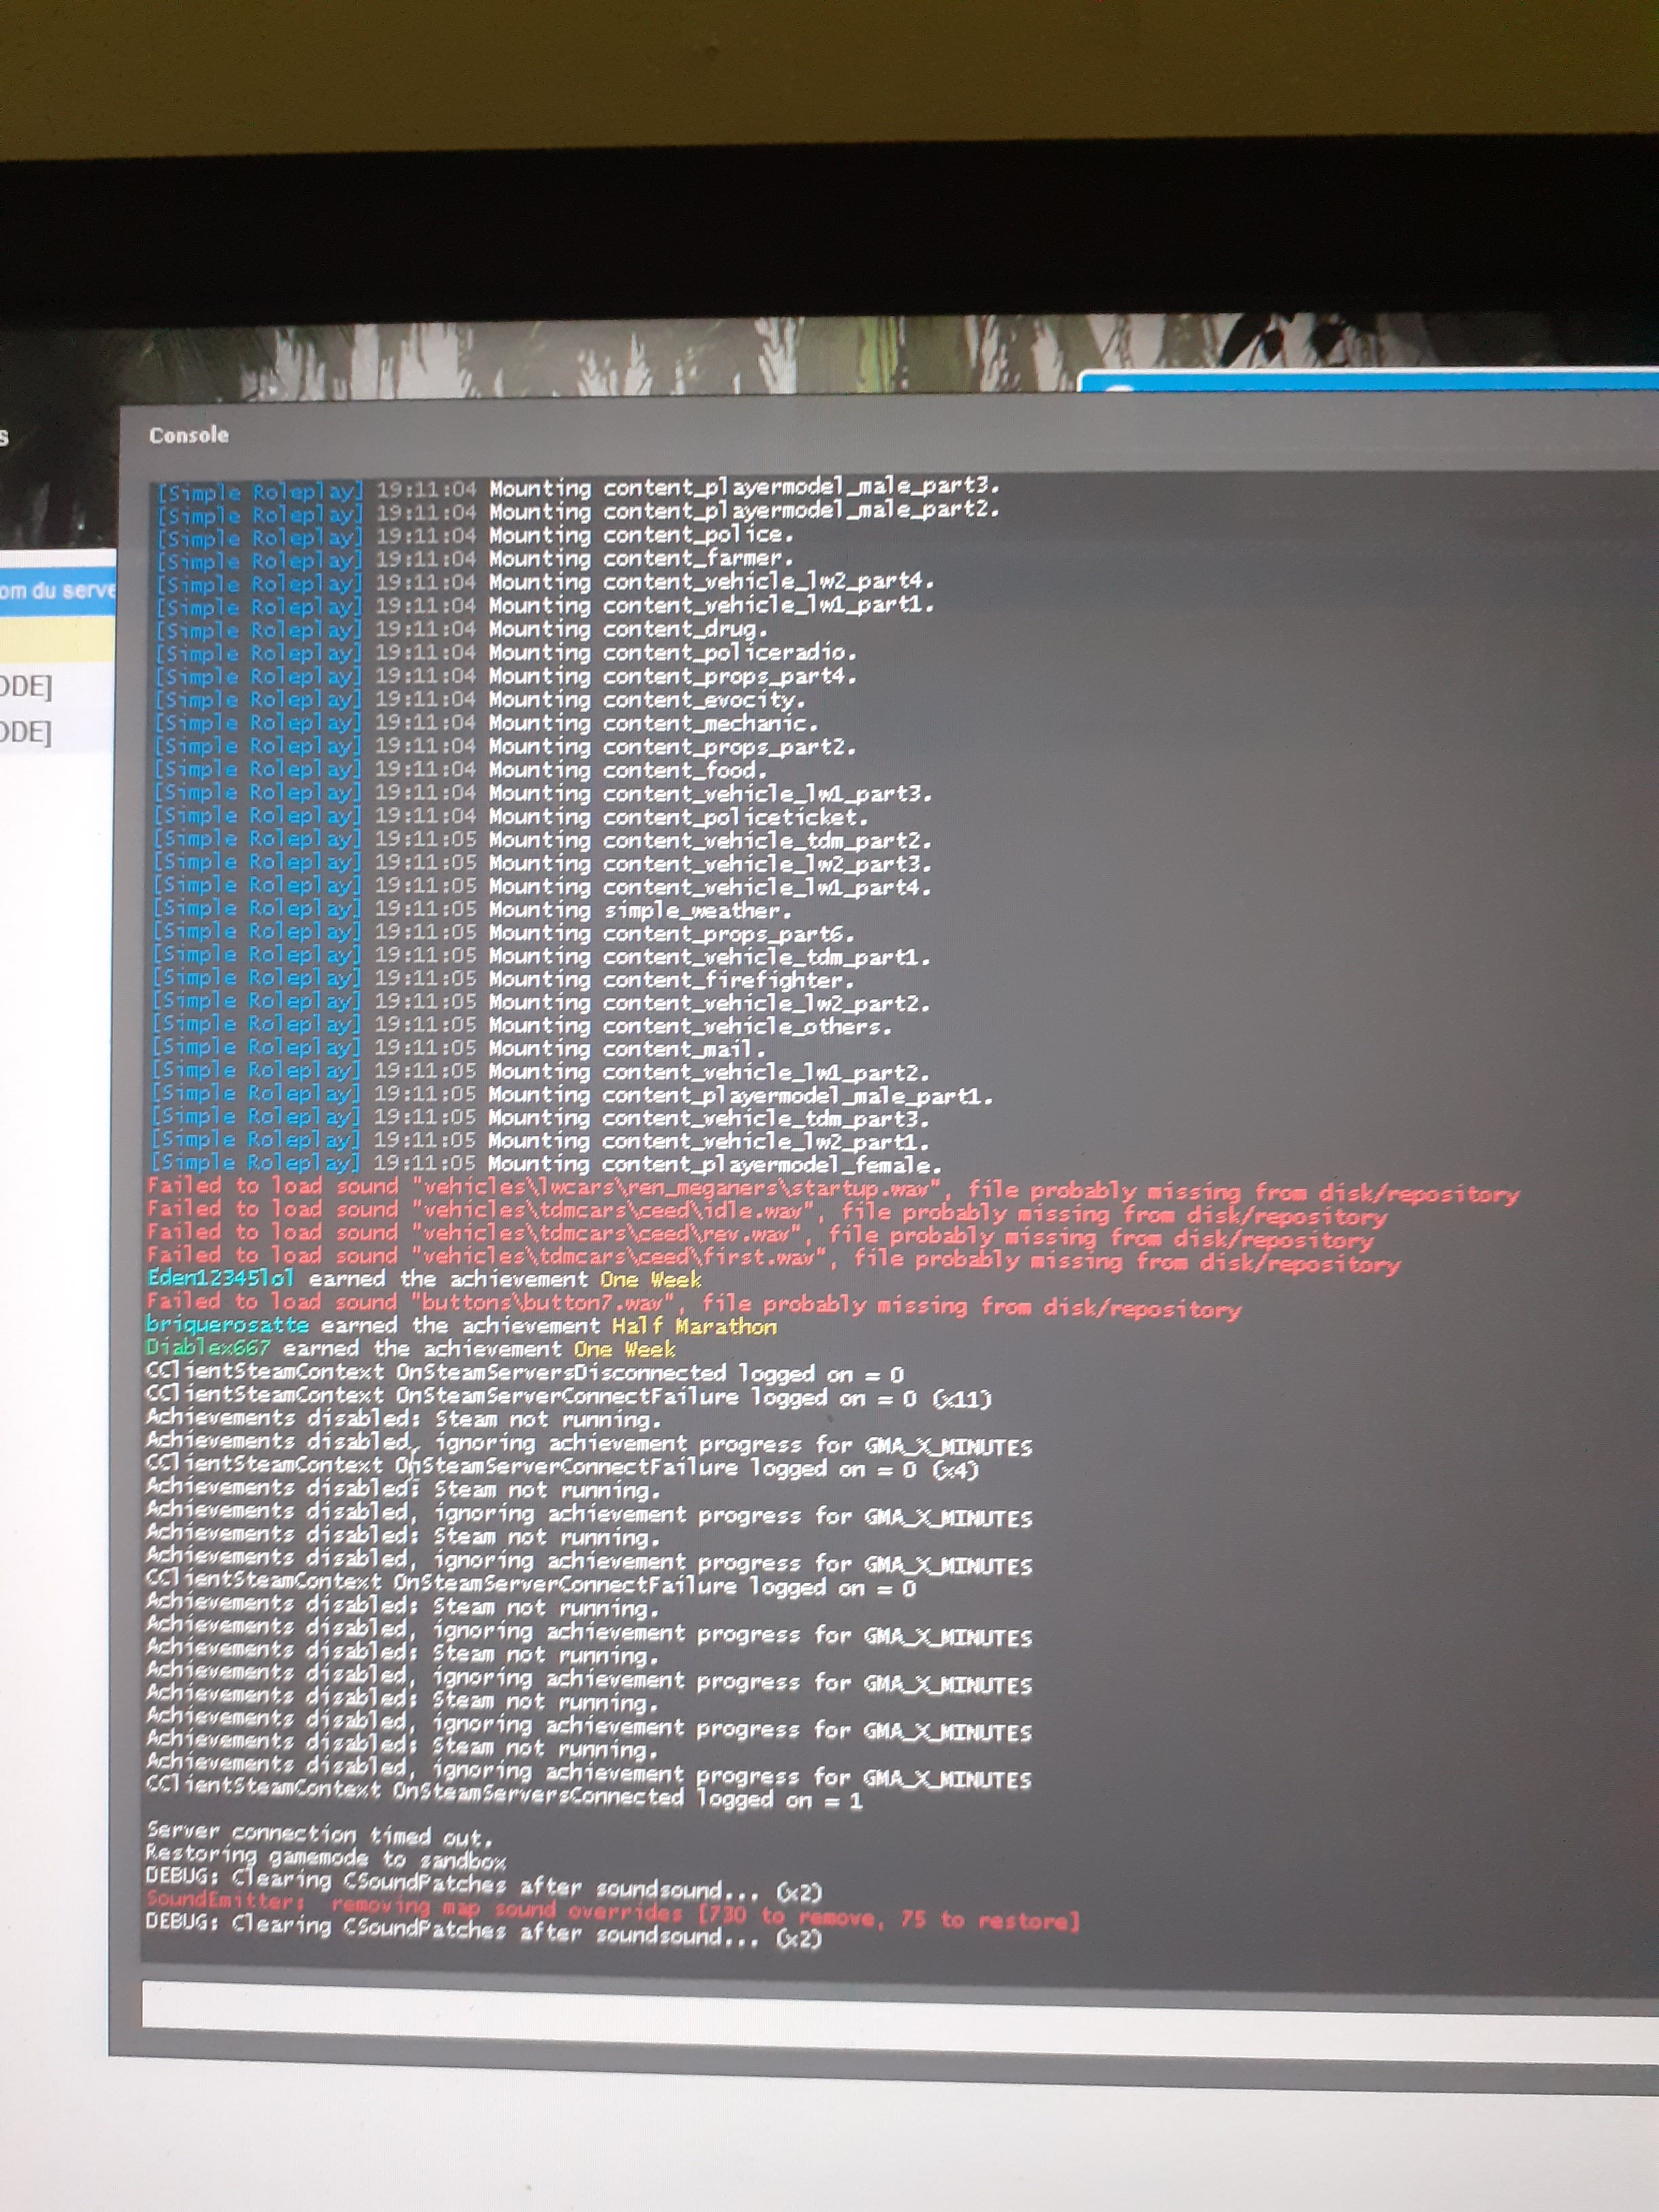Select the line Mounting content_playermodel_male_part2.
The height and width of the screenshot is (2212, 1659).
tap(578, 512)
